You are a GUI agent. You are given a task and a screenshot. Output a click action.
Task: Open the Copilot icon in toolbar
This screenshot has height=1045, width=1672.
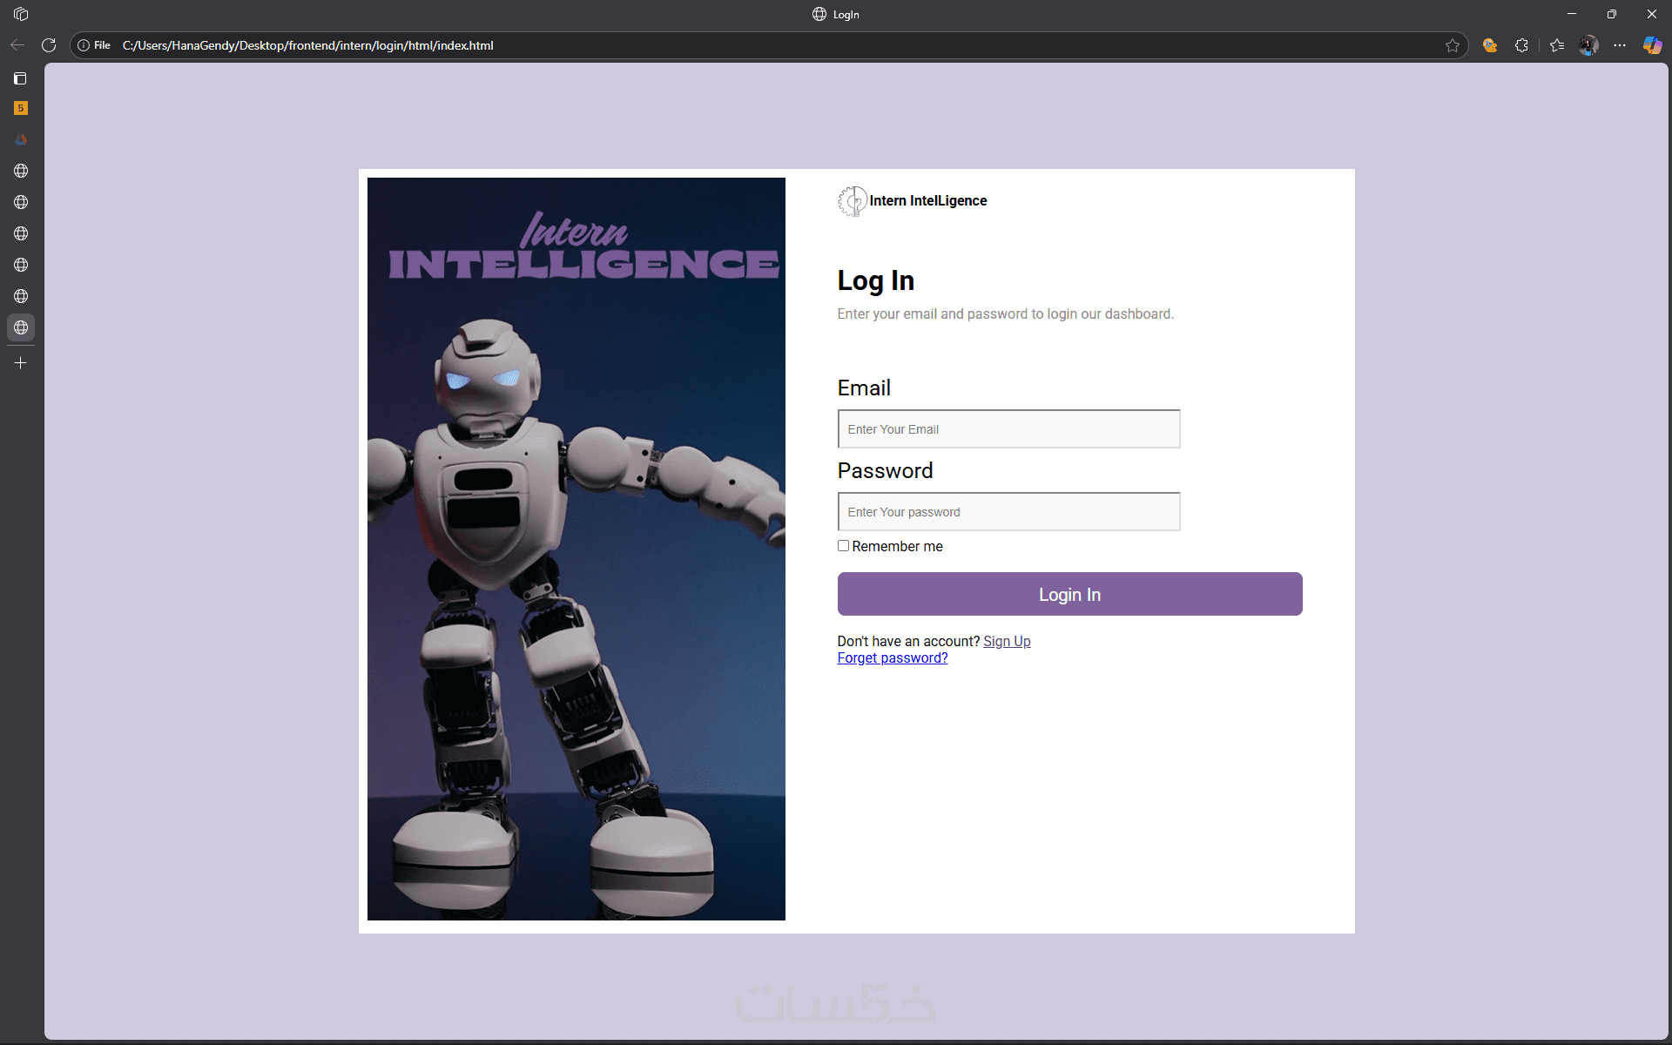(x=1652, y=45)
